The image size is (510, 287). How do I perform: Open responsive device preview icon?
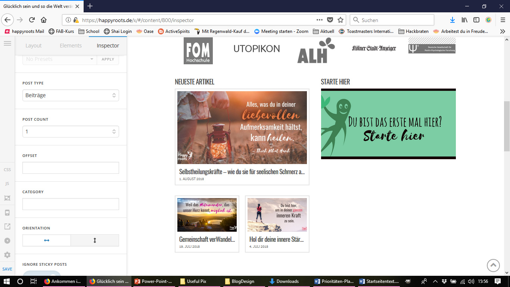coord(7,213)
